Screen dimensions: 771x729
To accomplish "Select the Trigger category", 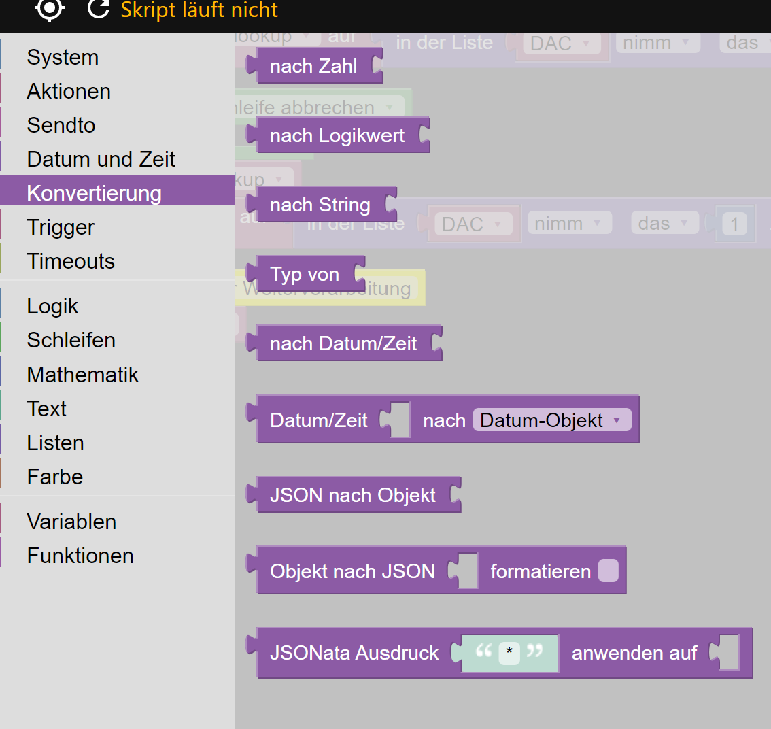I will pyautogui.click(x=61, y=227).
